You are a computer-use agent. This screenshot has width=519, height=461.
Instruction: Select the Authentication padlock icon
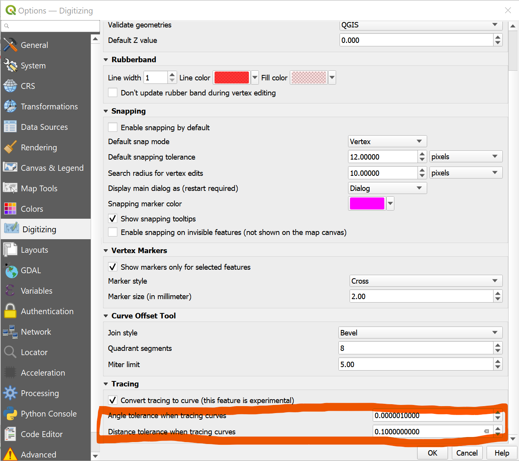(10, 311)
